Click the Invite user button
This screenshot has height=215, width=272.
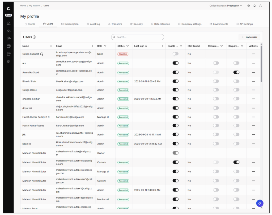tap(249, 37)
